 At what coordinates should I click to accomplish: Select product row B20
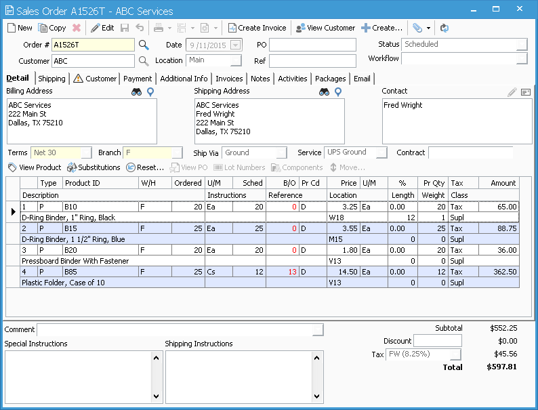(270, 255)
